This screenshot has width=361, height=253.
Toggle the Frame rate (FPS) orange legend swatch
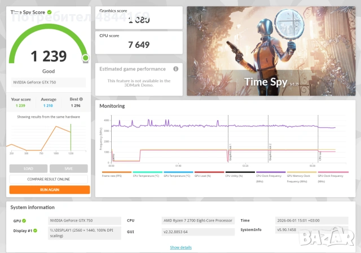click(x=117, y=172)
